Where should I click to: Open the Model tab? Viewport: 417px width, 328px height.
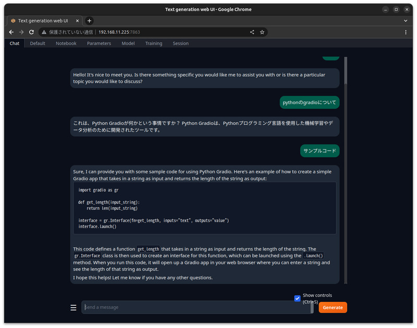click(128, 43)
